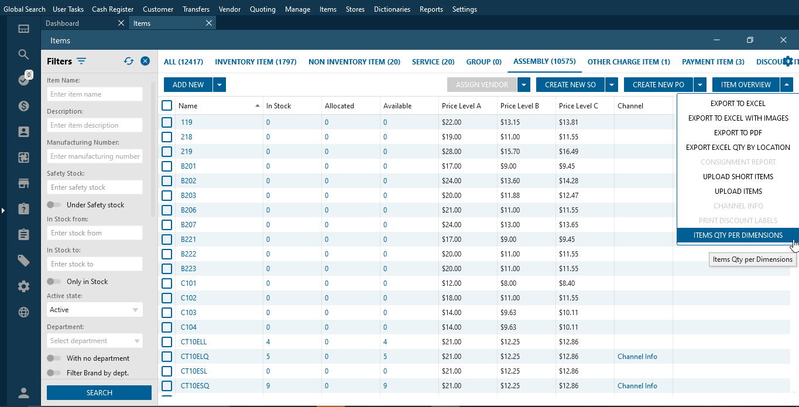
Task: Open the search icon in left sidebar
Action: click(23, 54)
